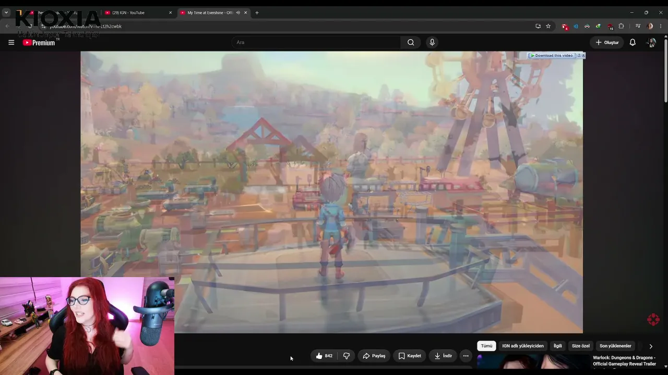Viewport: 668px width, 375px height.
Task: Select the 'Son yüklenenler' filter chip
Action: pyautogui.click(x=615, y=346)
